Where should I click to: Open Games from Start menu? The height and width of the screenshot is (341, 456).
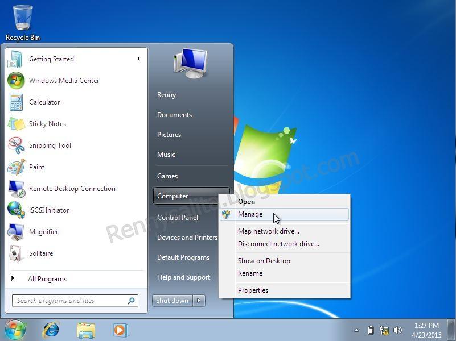point(167,176)
